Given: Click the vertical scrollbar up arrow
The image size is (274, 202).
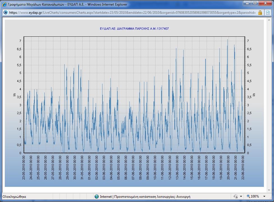Looking at the screenshot, I should [269, 20].
